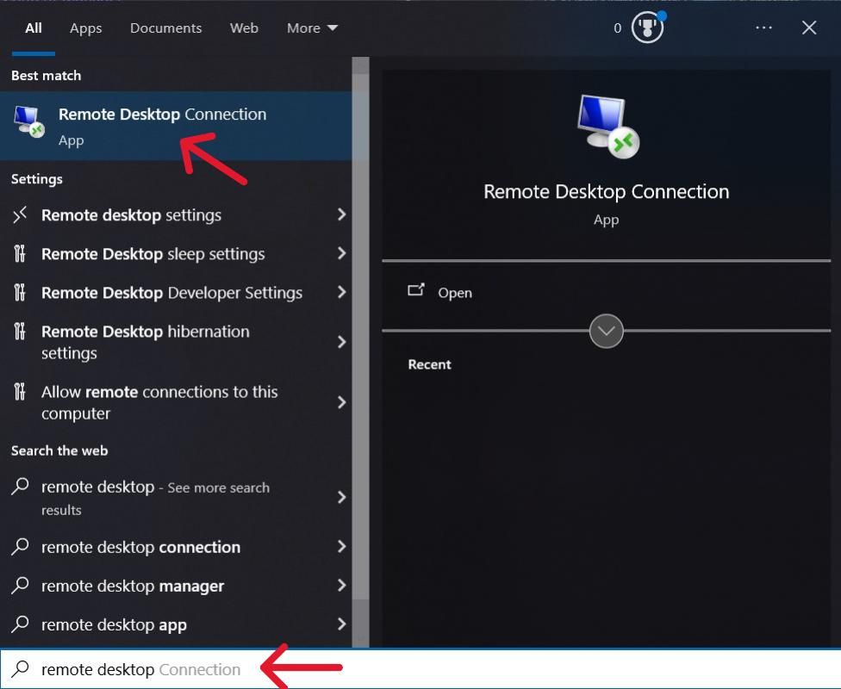The height and width of the screenshot is (689, 841).
Task: Open 'Allow remote connections to this computer'
Action: coord(176,402)
